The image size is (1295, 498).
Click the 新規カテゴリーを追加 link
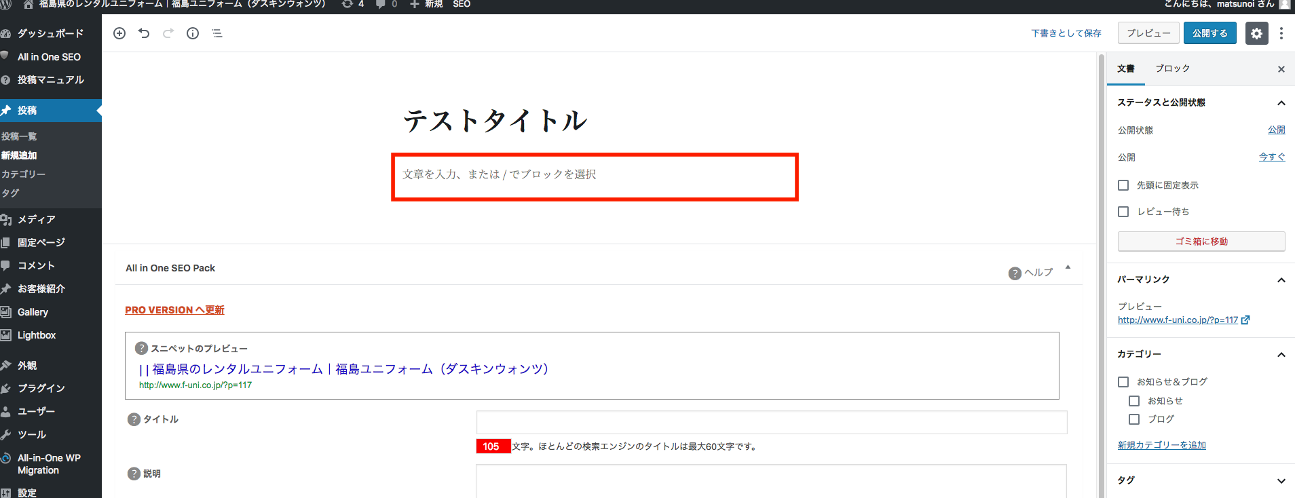(1161, 445)
